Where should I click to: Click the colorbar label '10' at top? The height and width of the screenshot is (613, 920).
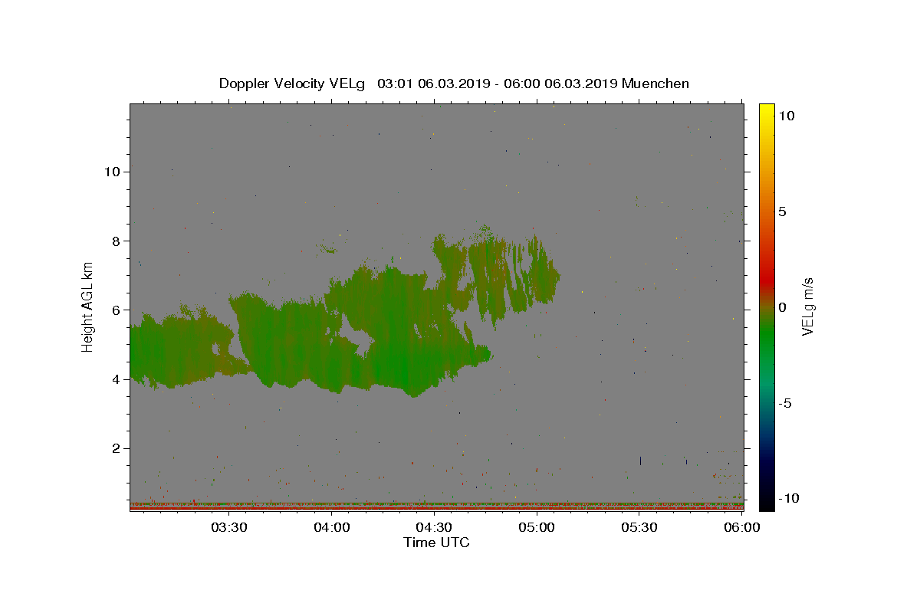pyautogui.click(x=786, y=115)
